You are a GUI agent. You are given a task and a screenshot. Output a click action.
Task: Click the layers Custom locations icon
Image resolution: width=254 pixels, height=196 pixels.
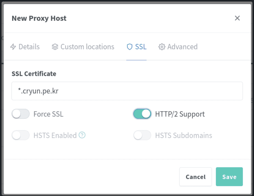tap(55, 47)
